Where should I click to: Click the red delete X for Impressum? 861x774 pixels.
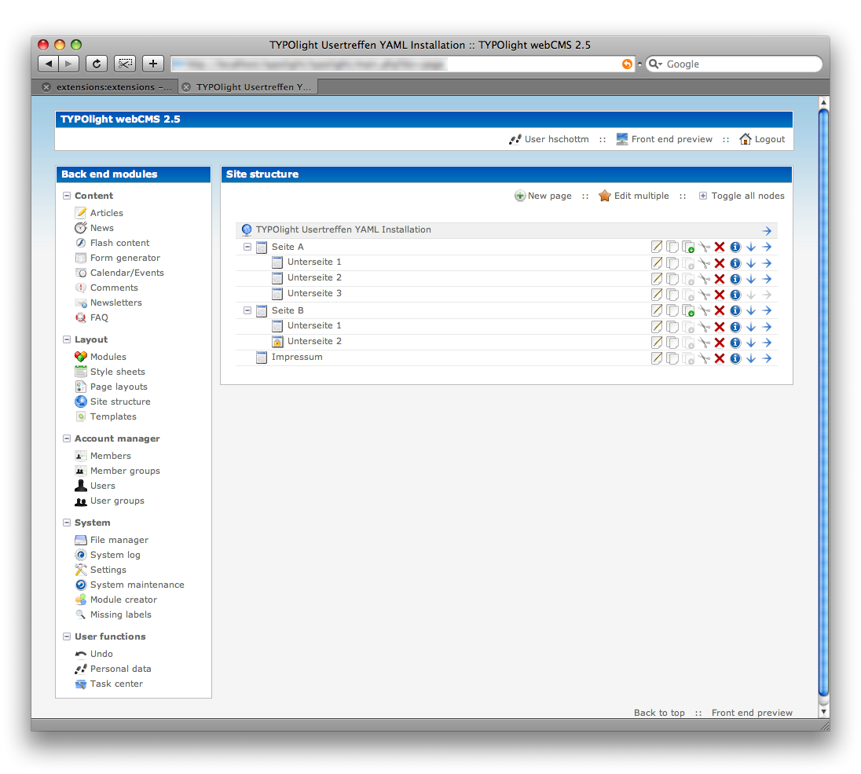pyautogui.click(x=720, y=358)
